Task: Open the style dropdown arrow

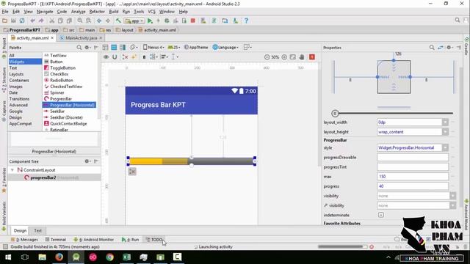Action: point(445,147)
